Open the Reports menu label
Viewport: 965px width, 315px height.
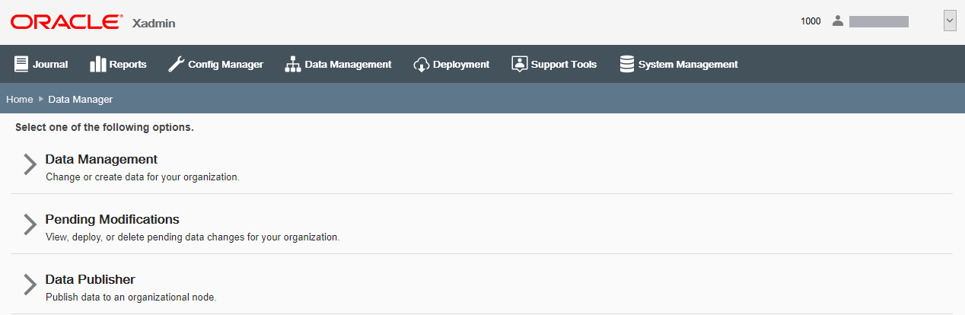coord(128,65)
